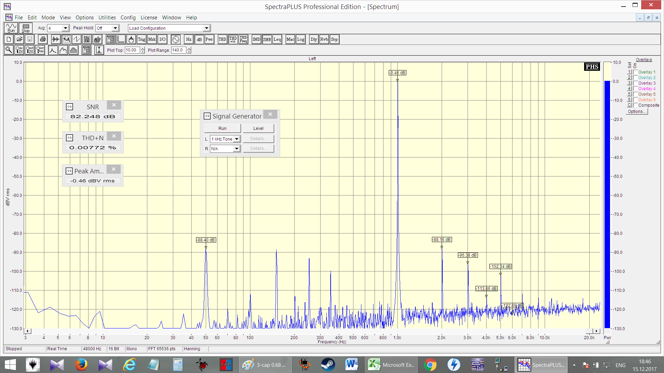Open the Utilities menu
This screenshot has width=664, height=373.
click(107, 18)
